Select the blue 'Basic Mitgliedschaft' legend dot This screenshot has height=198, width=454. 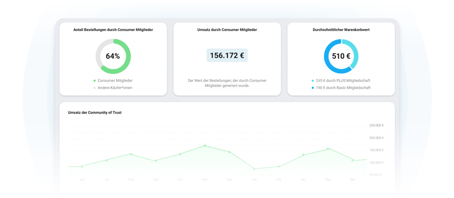313,88
